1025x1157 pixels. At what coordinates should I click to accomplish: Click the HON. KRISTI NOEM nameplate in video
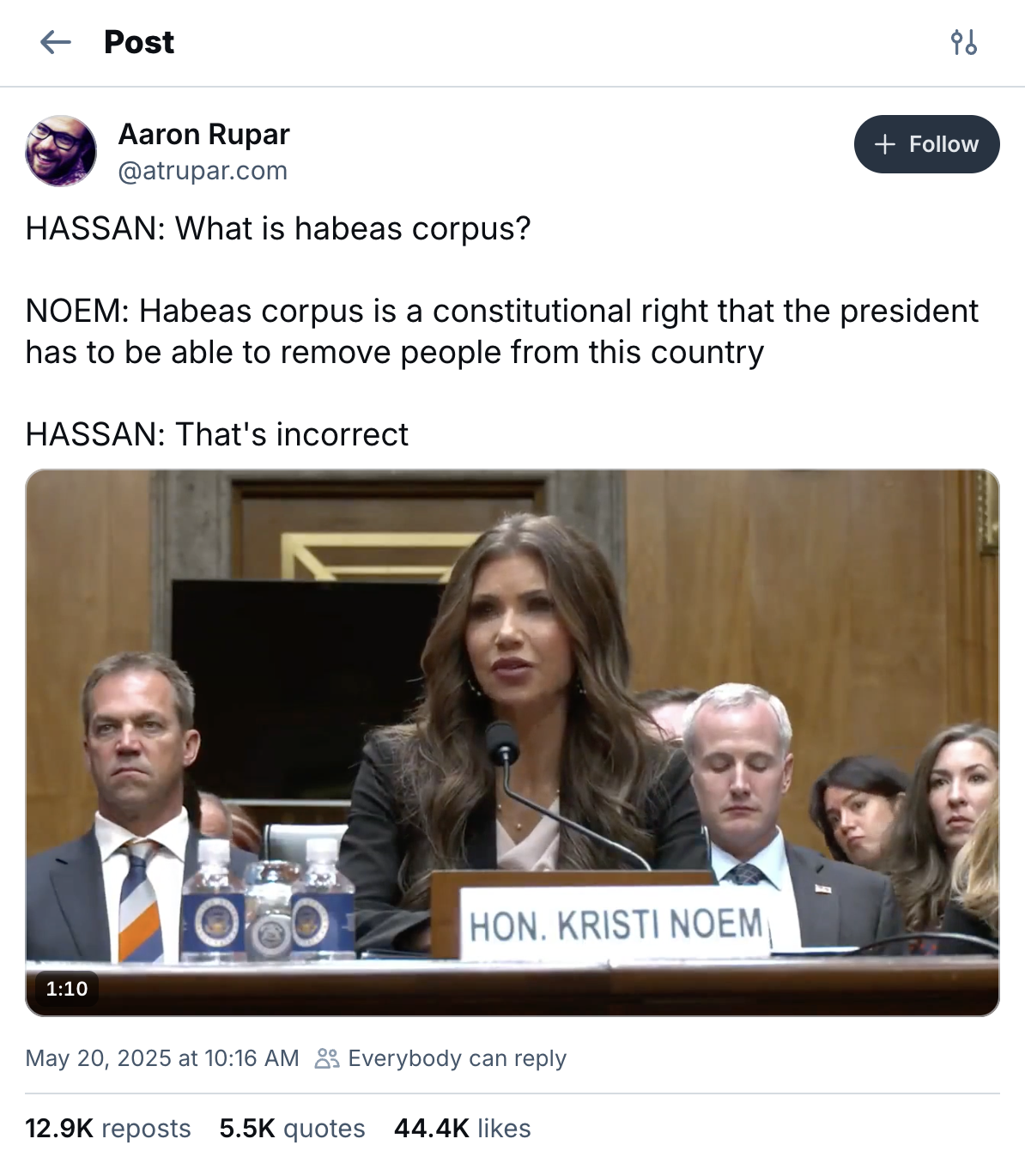(x=616, y=926)
